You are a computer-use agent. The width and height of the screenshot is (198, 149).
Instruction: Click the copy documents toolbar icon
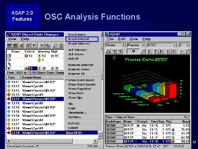tap(48, 45)
